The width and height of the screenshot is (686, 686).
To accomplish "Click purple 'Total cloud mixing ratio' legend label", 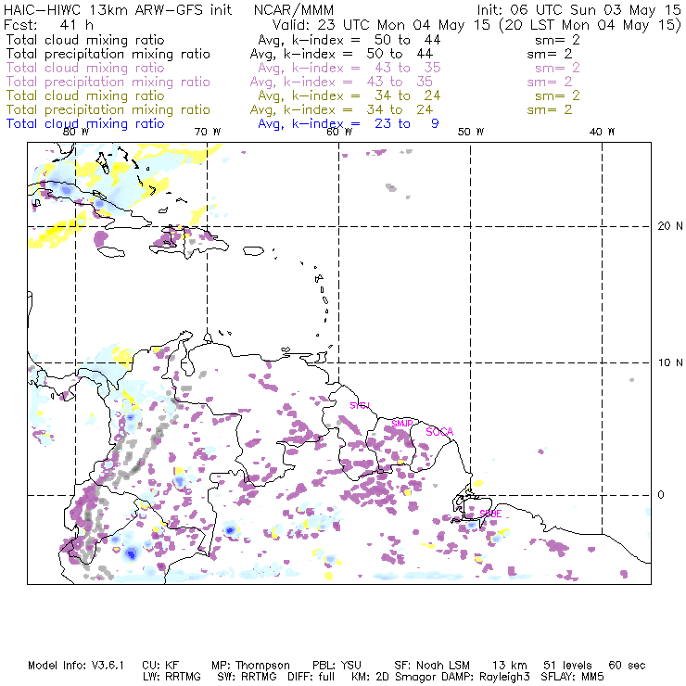I will tap(85, 69).
